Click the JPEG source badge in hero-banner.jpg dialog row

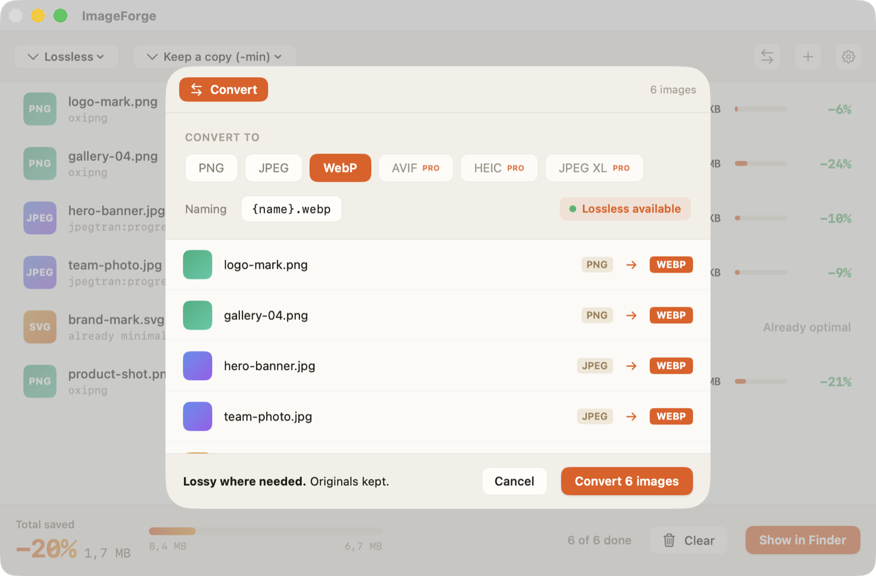595,366
